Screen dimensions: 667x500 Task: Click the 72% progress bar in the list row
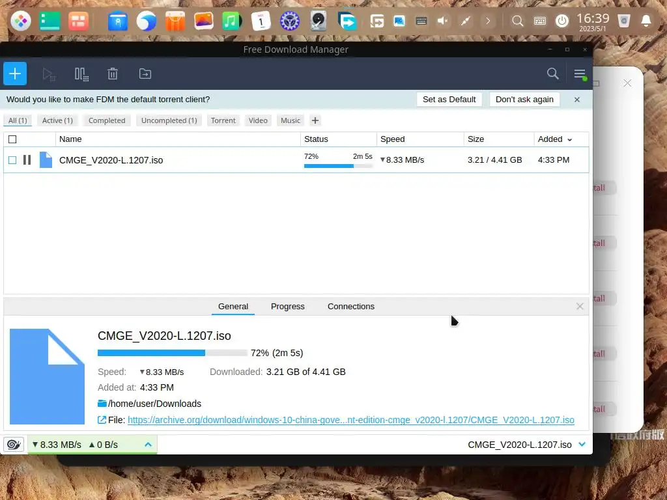(x=338, y=166)
